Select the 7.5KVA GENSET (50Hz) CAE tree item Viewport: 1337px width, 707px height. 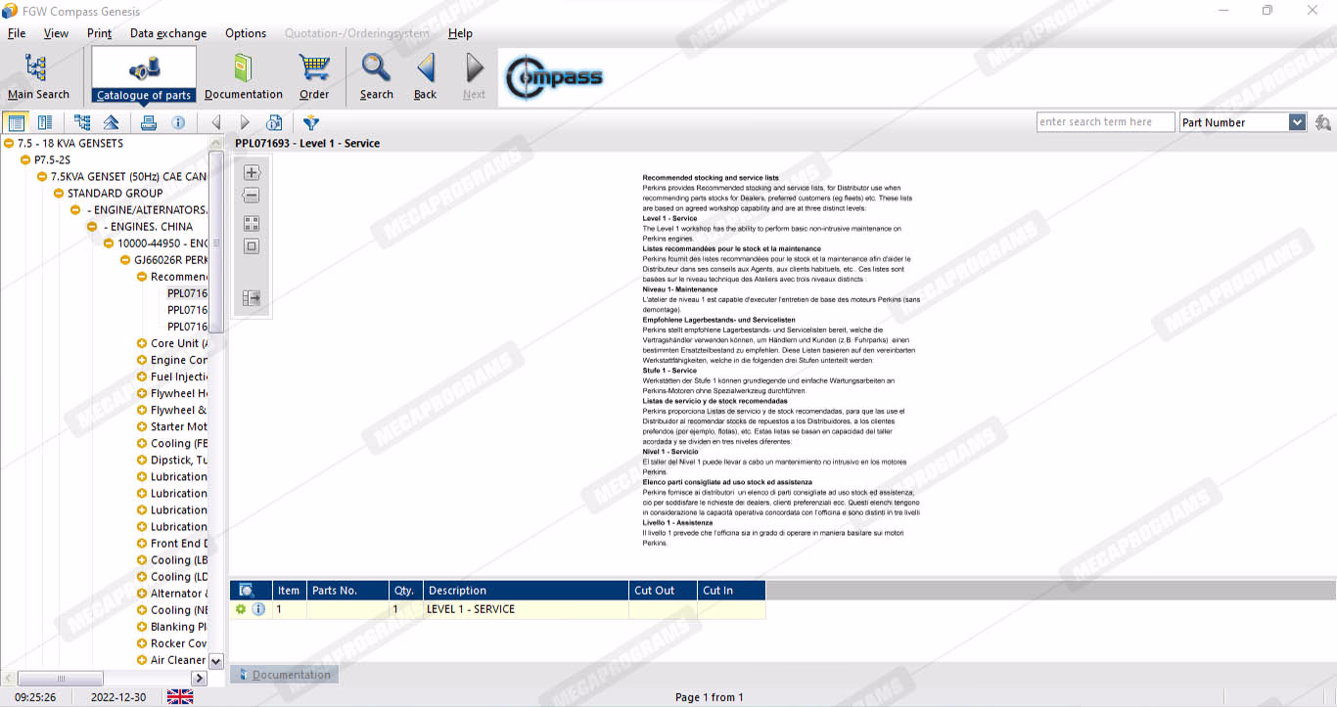pos(128,177)
